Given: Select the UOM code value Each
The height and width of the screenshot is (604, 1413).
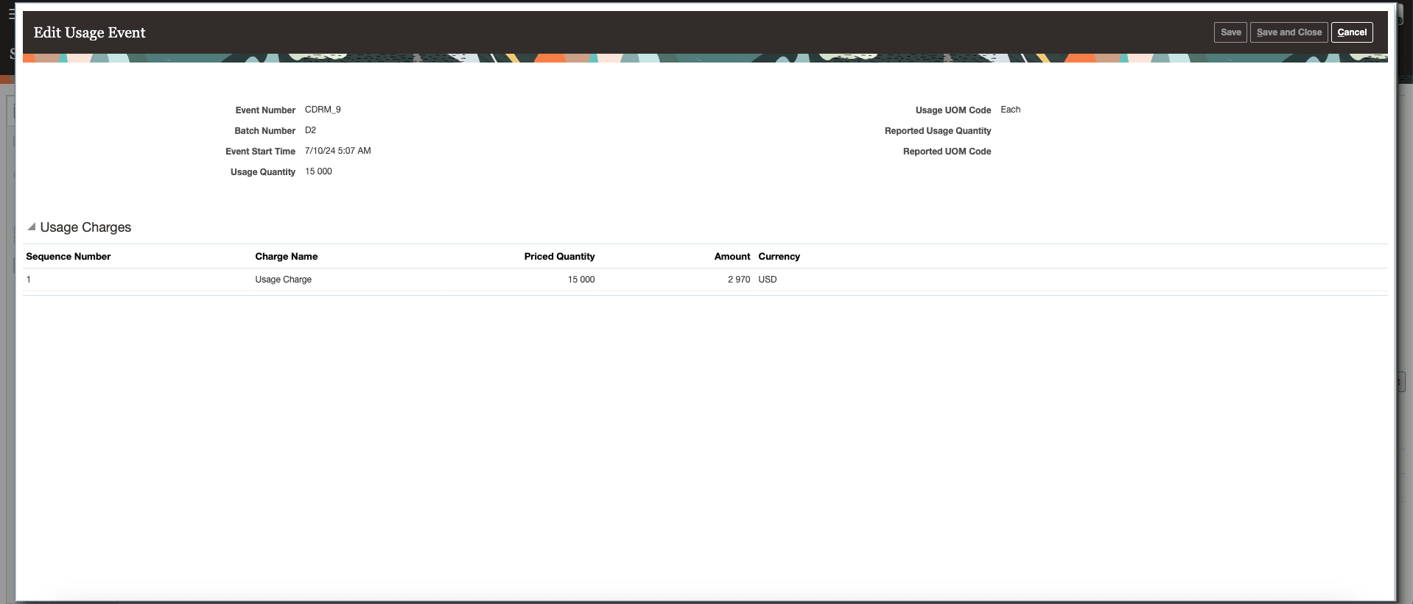Looking at the screenshot, I should 1010,110.
